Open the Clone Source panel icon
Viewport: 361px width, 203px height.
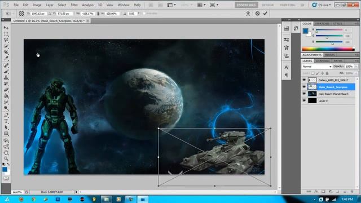(287, 56)
